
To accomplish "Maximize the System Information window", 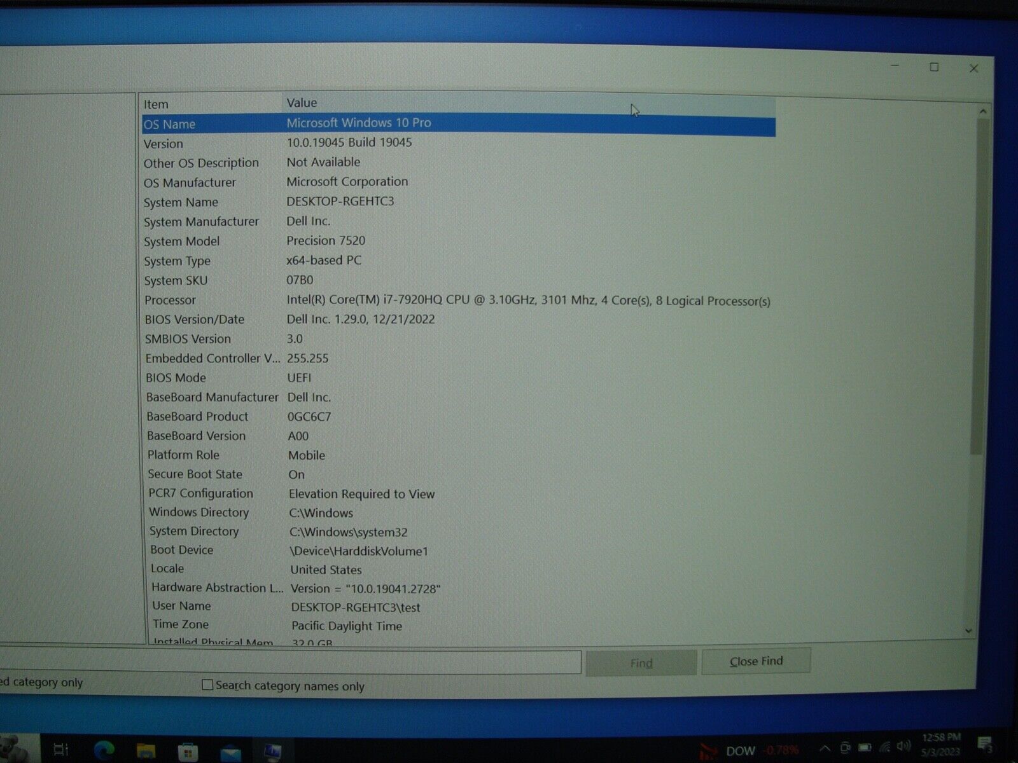I will (934, 67).
